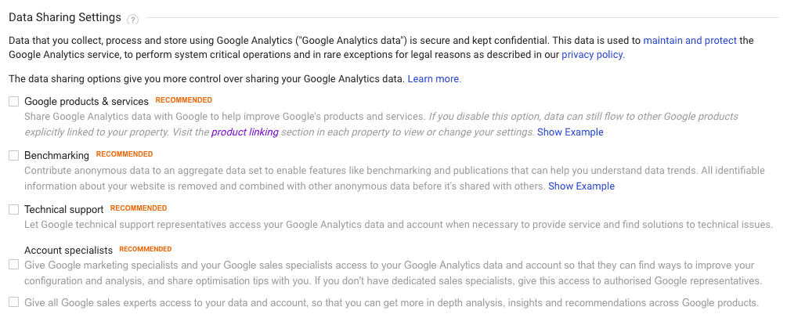787x325 pixels.
Task: Click the RECOMMENDED badge beside Account specialists
Action: coord(146,249)
